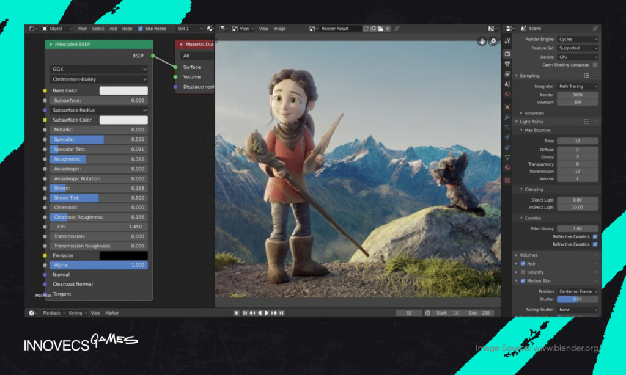Click the Base Color white swatch
The width and height of the screenshot is (626, 375).
click(123, 90)
